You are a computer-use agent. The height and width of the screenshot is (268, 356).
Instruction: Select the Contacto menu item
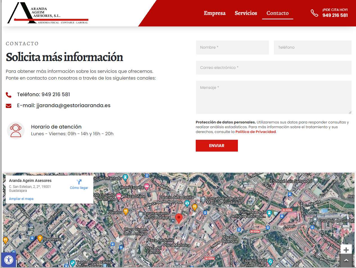tap(278, 13)
